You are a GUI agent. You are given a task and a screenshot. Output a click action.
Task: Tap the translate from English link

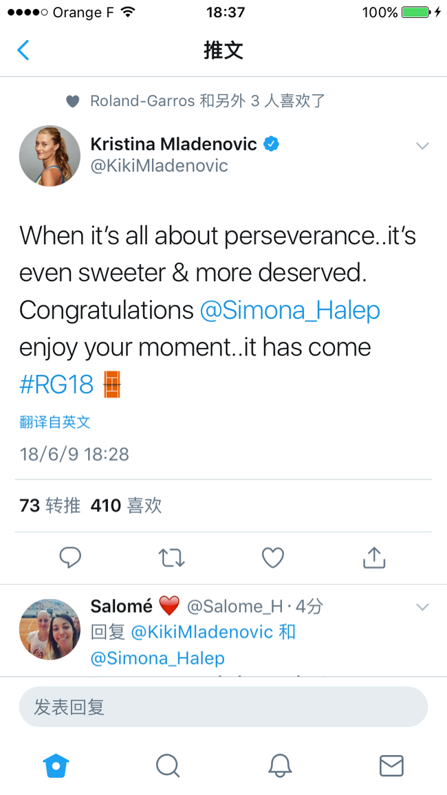click(x=55, y=422)
